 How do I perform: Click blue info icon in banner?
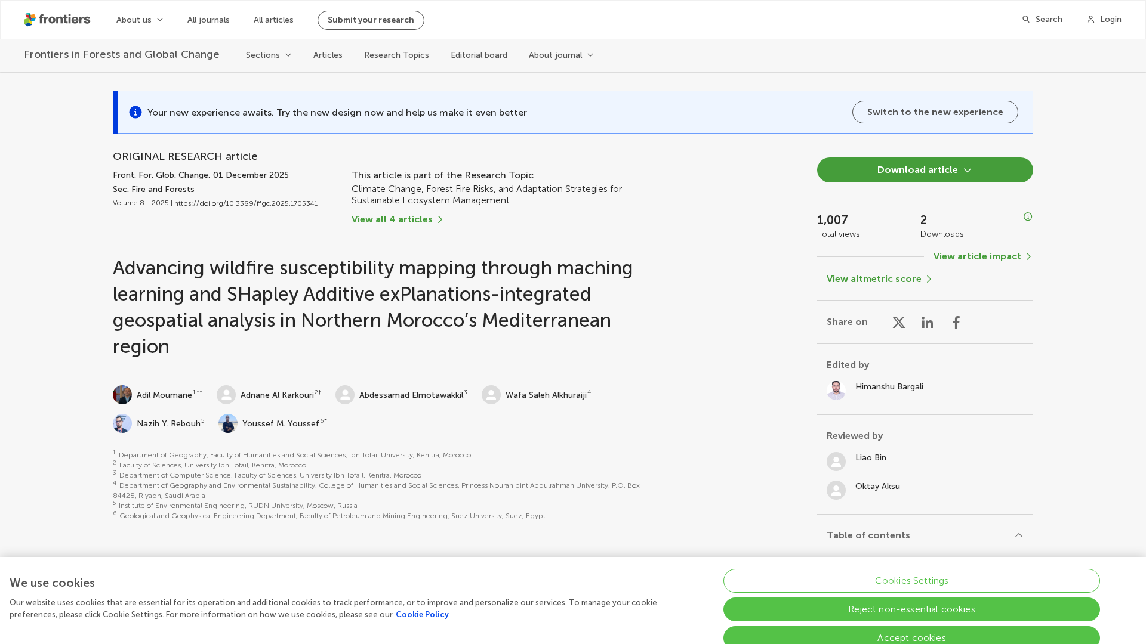pos(135,112)
